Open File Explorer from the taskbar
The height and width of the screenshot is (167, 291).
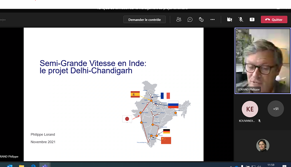pos(21,166)
